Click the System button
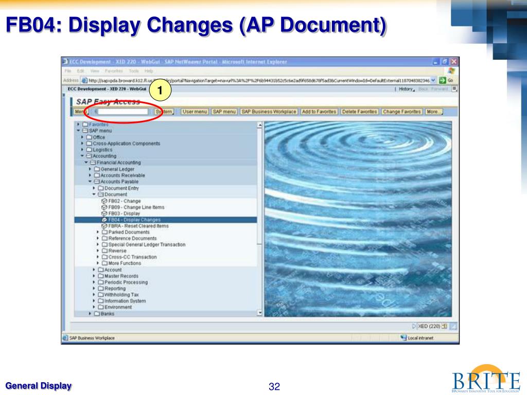The width and height of the screenshot is (527, 395). point(164,112)
